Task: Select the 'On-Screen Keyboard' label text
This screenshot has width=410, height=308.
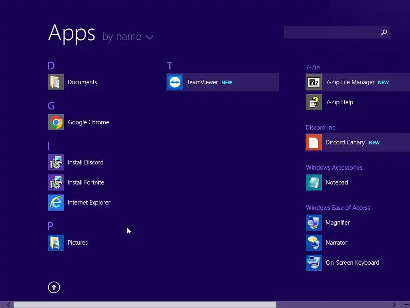Action: click(352, 263)
